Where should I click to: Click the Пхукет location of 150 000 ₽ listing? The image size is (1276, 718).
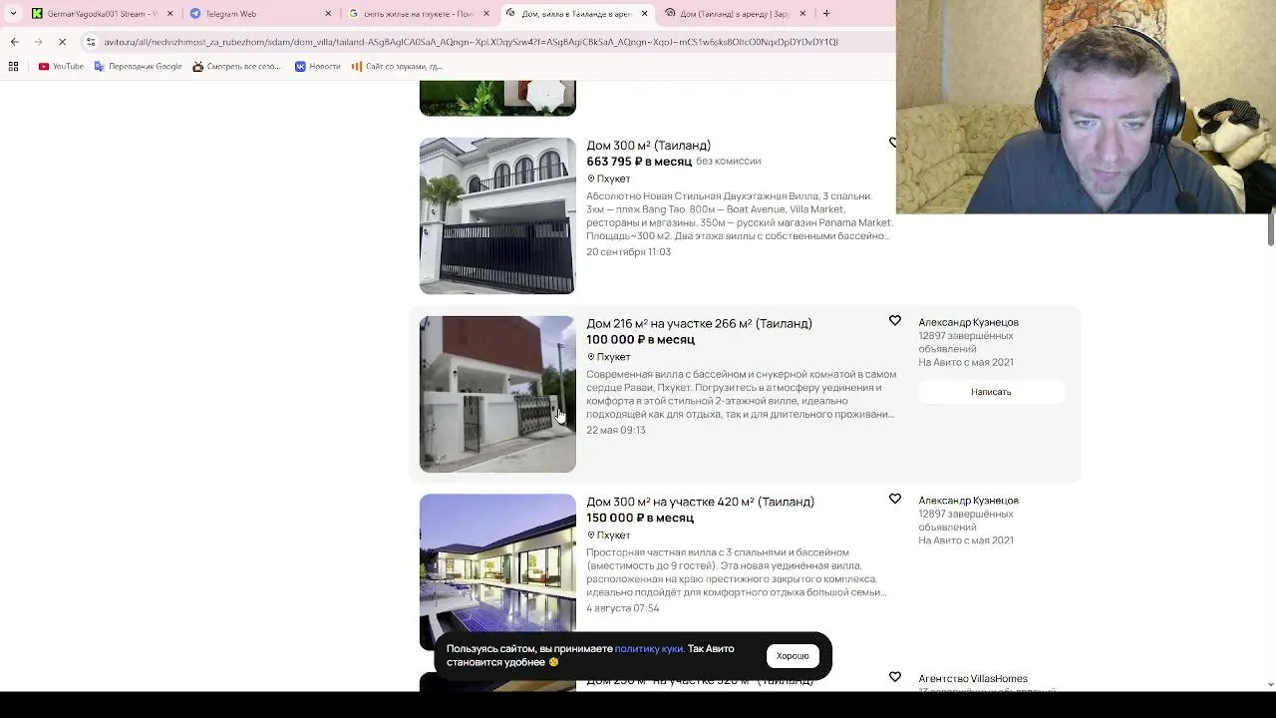608,536
